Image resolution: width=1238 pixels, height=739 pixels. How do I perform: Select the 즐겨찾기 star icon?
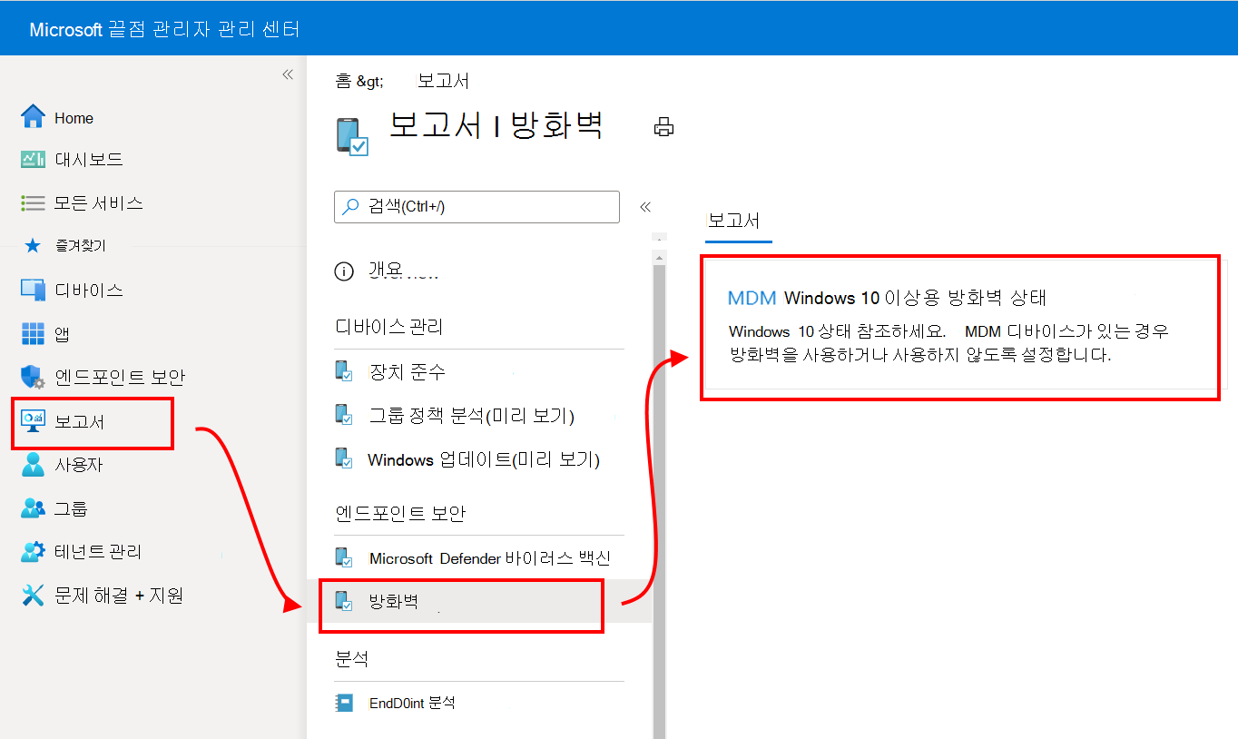[33, 246]
